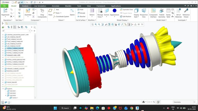The width and height of the screenshot is (198, 111).
Task: Click the Zoom Out magnifier icon
Action: tap(99, 24)
